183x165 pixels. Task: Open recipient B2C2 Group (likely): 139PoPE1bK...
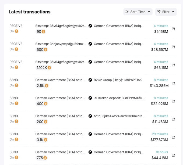[x=119, y=80]
